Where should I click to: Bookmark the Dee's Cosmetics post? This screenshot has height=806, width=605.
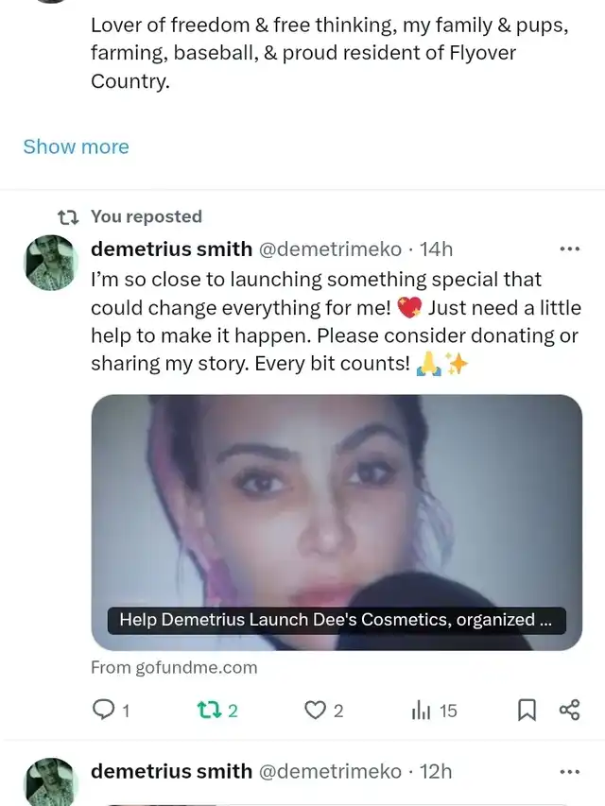(x=527, y=711)
